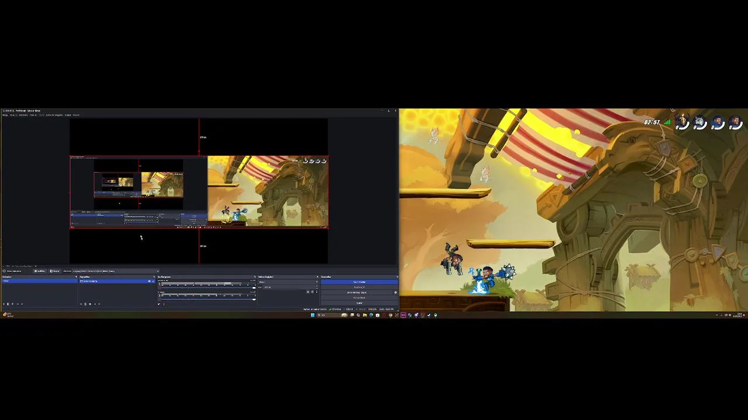Open Settings button at the bottom of Controls
This screenshot has width=748, height=420.
point(359,303)
